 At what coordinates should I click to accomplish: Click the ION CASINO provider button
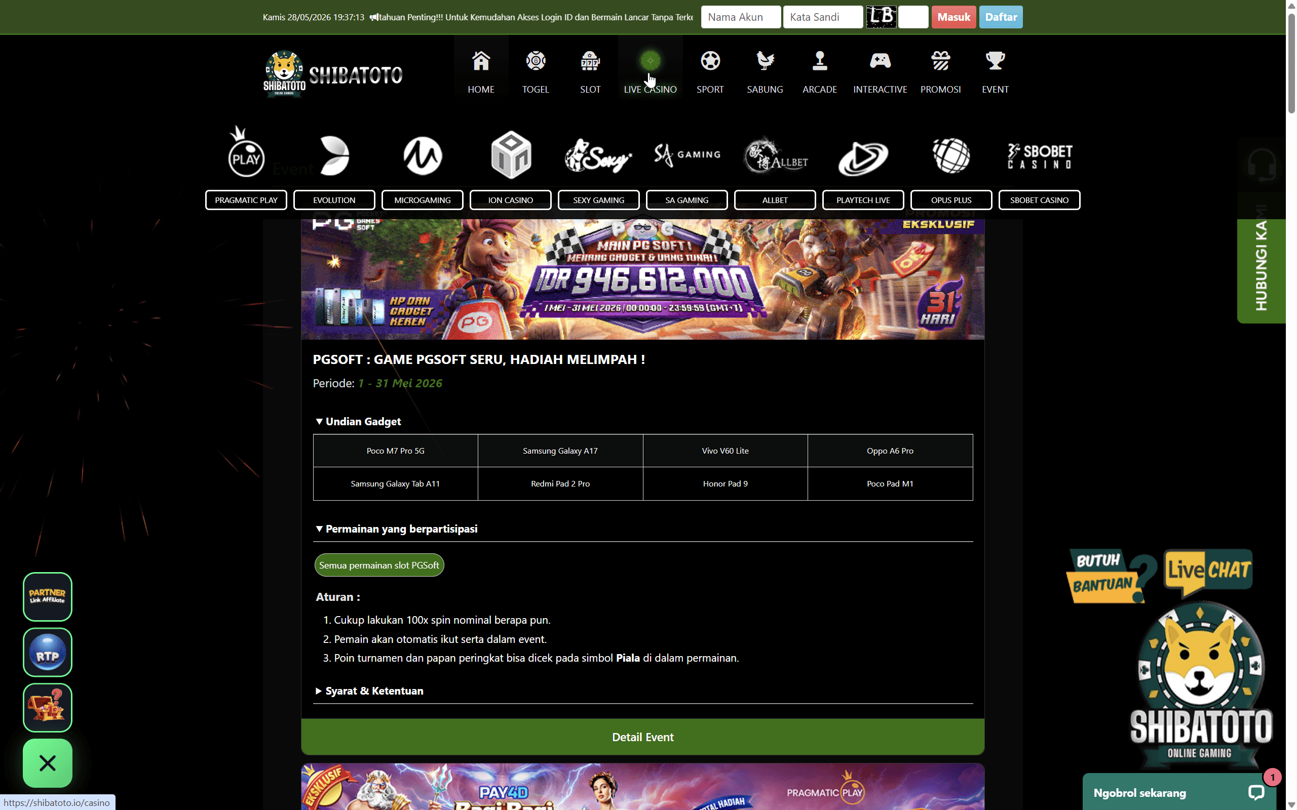point(511,200)
